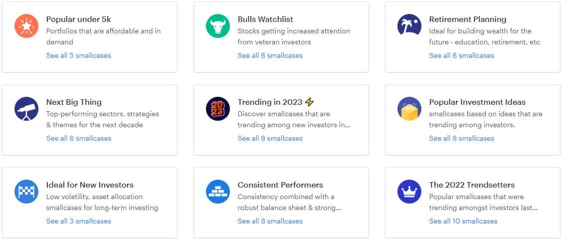Open See all 10 smallcases link
Screen dimensions: 563x241
click(x=463, y=221)
